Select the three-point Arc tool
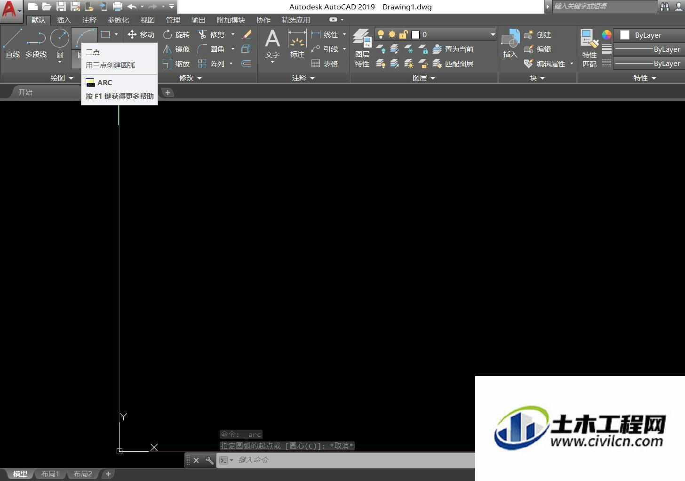This screenshot has height=481, width=685. click(x=84, y=38)
